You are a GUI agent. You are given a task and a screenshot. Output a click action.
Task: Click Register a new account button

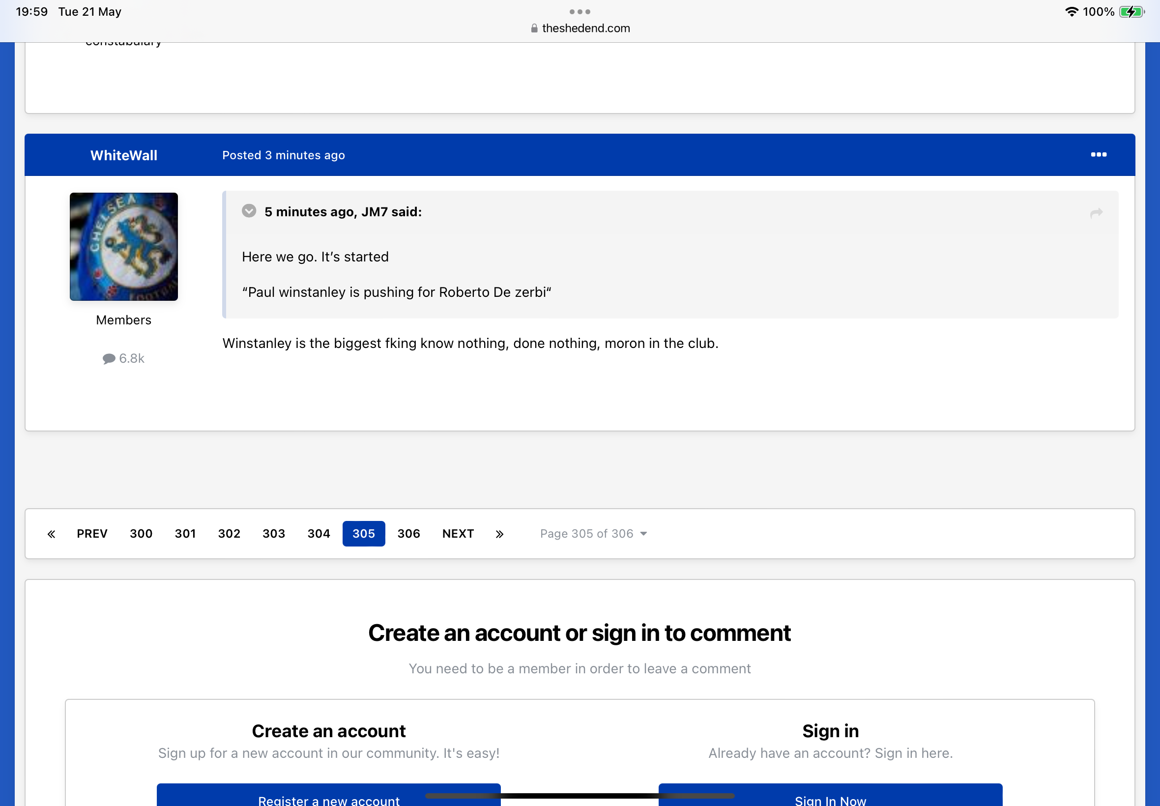[x=329, y=795]
